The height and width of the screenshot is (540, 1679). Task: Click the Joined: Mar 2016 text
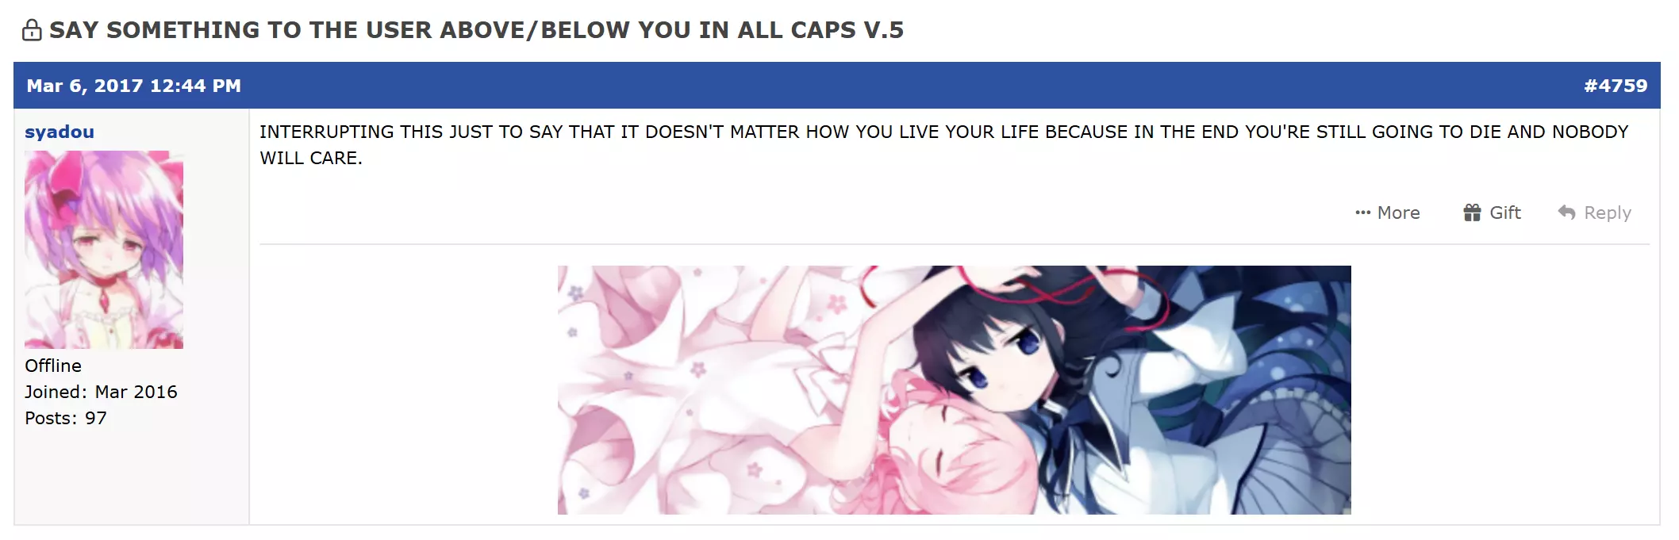point(101,392)
